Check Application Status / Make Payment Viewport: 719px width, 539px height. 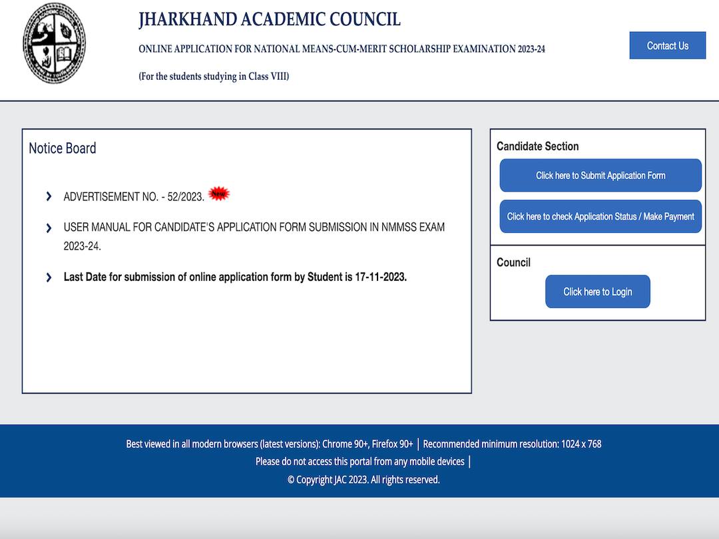point(600,216)
